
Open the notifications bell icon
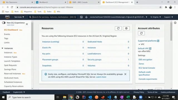[86, 17]
